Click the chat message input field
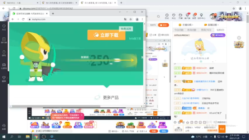Image resolution: width=249 pixels, height=140 pixels. (201, 129)
